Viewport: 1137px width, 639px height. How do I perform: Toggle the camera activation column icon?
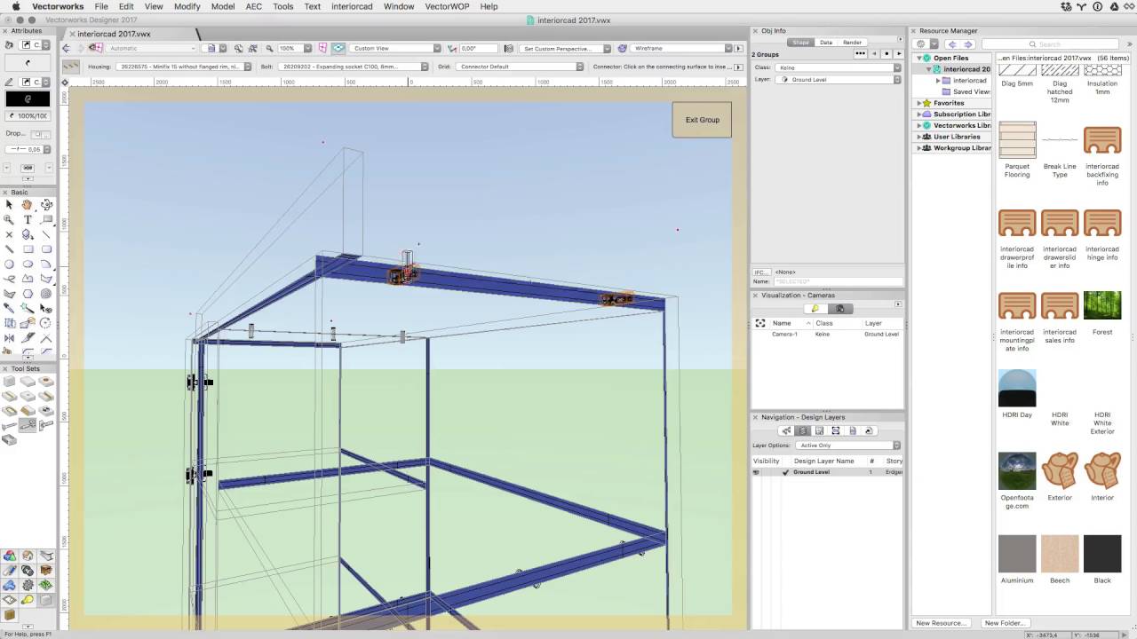pyautogui.click(x=760, y=323)
